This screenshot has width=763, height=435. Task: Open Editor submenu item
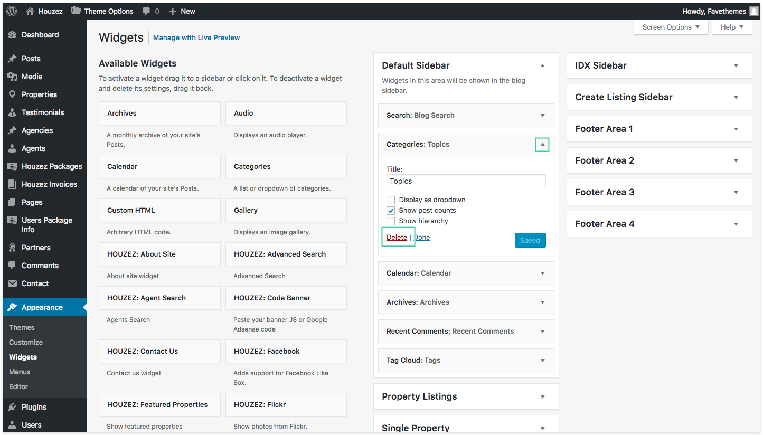click(x=18, y=386)
